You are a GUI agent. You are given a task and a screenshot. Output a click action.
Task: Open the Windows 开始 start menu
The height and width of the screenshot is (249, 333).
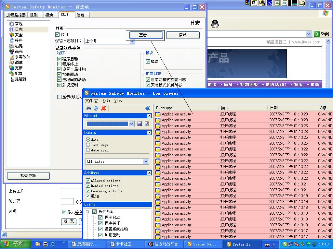pos(16,244)
